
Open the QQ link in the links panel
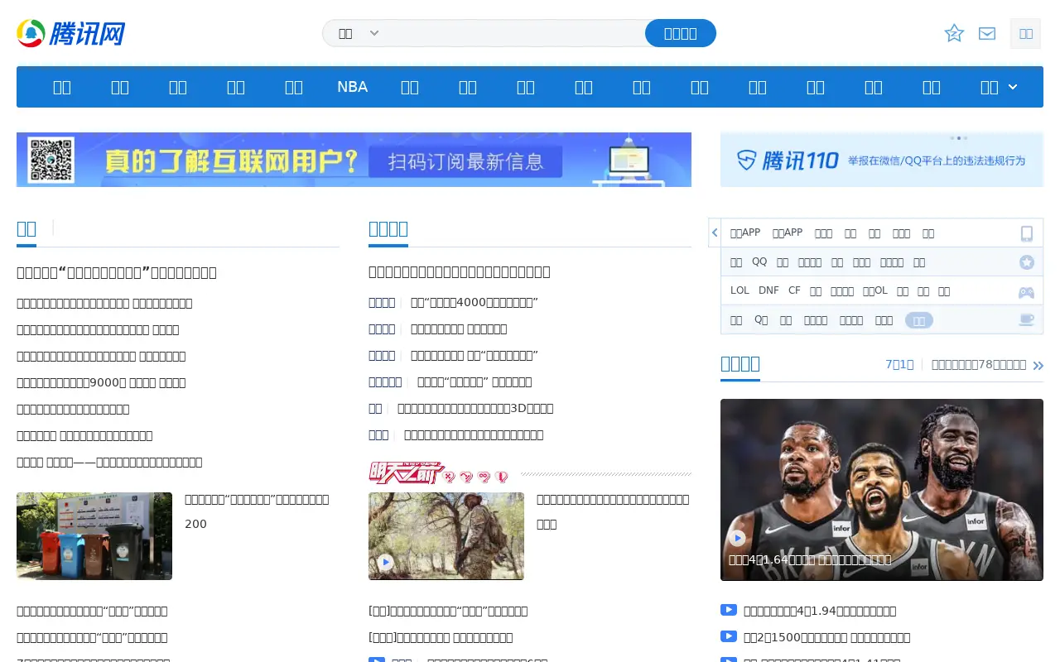pos(759,261)
